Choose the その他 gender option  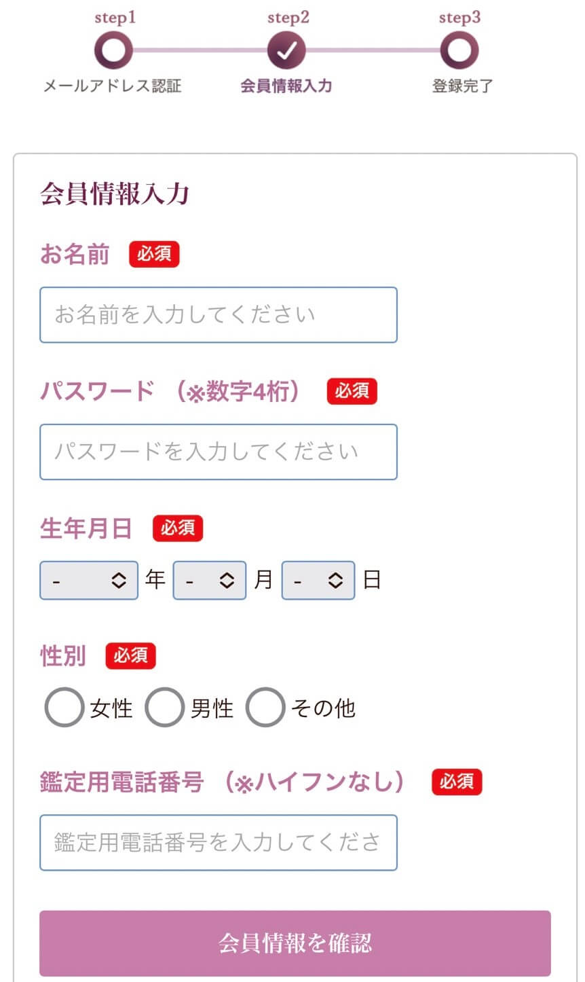[265, 708]
